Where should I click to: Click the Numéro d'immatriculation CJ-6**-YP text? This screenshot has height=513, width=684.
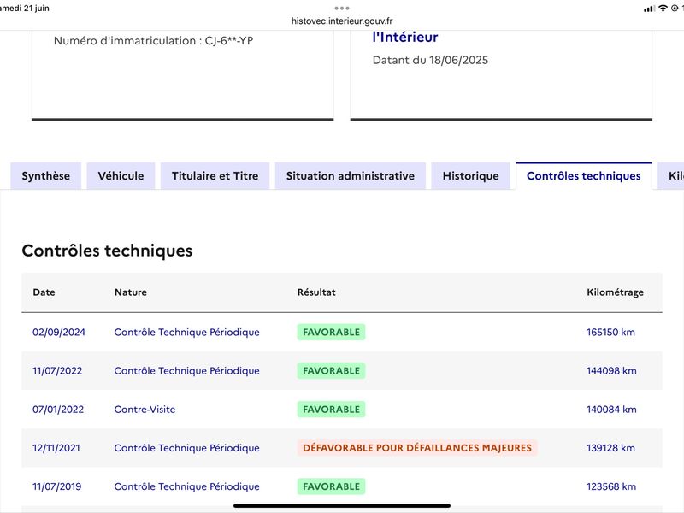(x=154, y=40)
